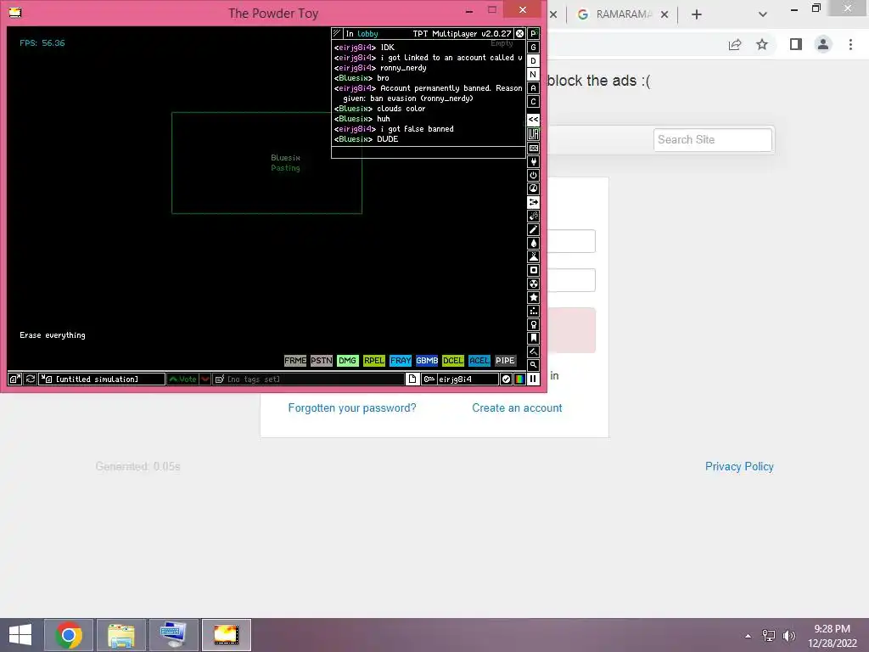Select the Force category arrows icon
Image resolution: width=869 pixels, height=652 pixels.
tap(533, 202)
